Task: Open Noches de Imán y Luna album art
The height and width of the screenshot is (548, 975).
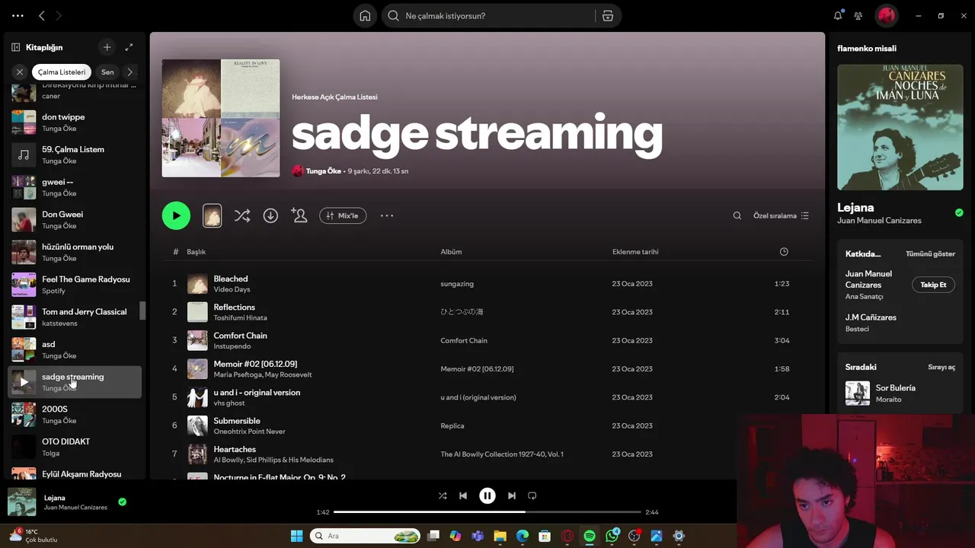Action: point(900,127)
